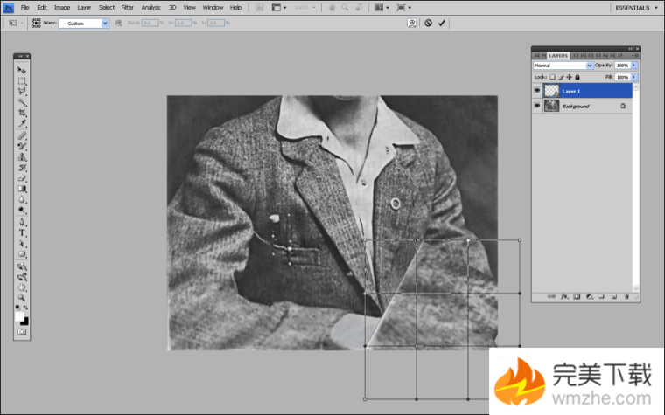Select the Background layer thumbnail
The image size is (665, 415).
(551, 106)
